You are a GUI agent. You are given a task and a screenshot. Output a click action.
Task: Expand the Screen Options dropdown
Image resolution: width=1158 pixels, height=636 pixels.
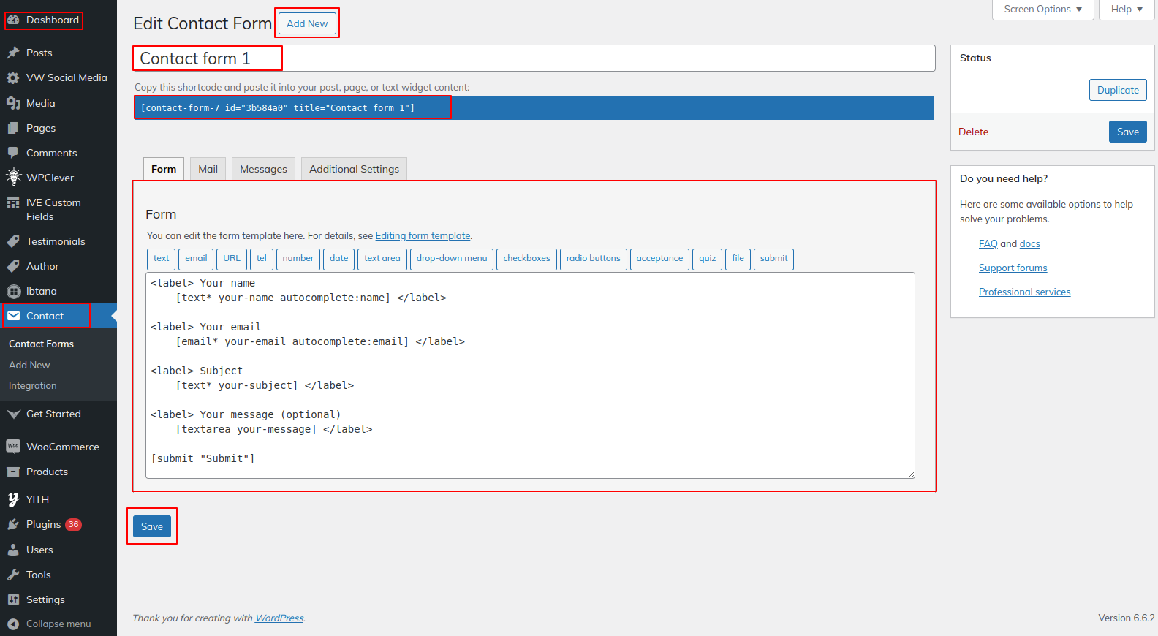1042,10
